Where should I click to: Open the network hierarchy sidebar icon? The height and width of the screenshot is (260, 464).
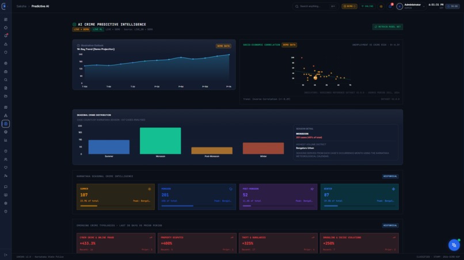(x=6, y=115)
